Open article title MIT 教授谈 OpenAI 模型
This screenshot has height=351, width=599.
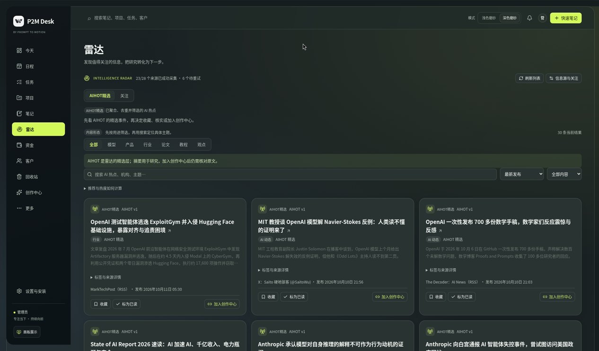click(x=331, y=226)
